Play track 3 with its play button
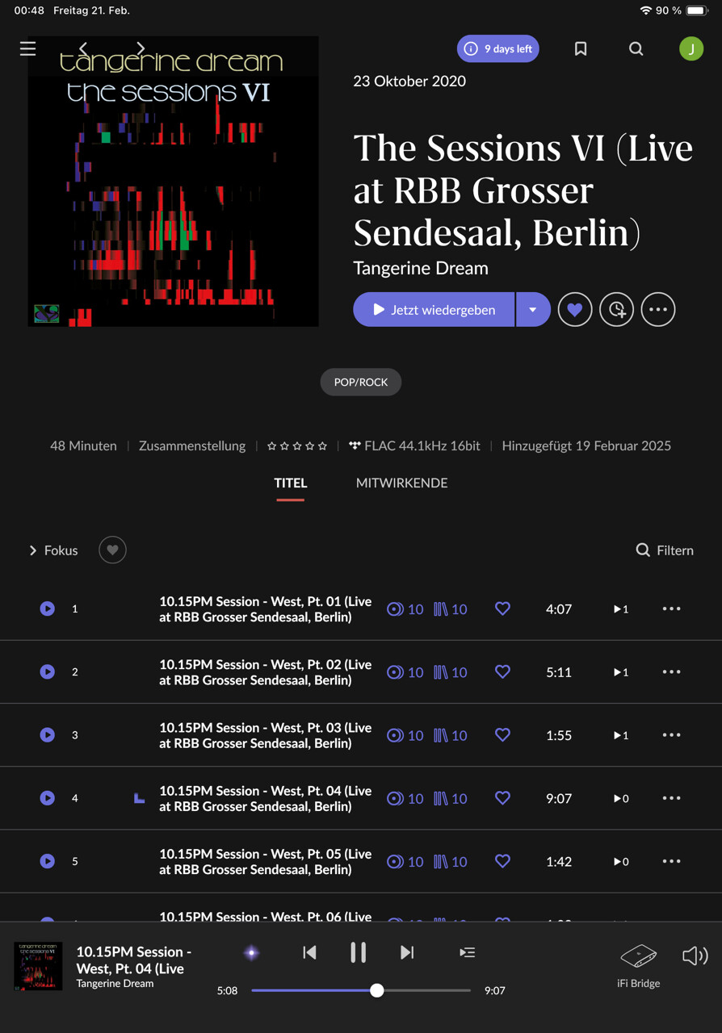The height and width of the screenshot is (1033, 722). (x=48, y=734)
